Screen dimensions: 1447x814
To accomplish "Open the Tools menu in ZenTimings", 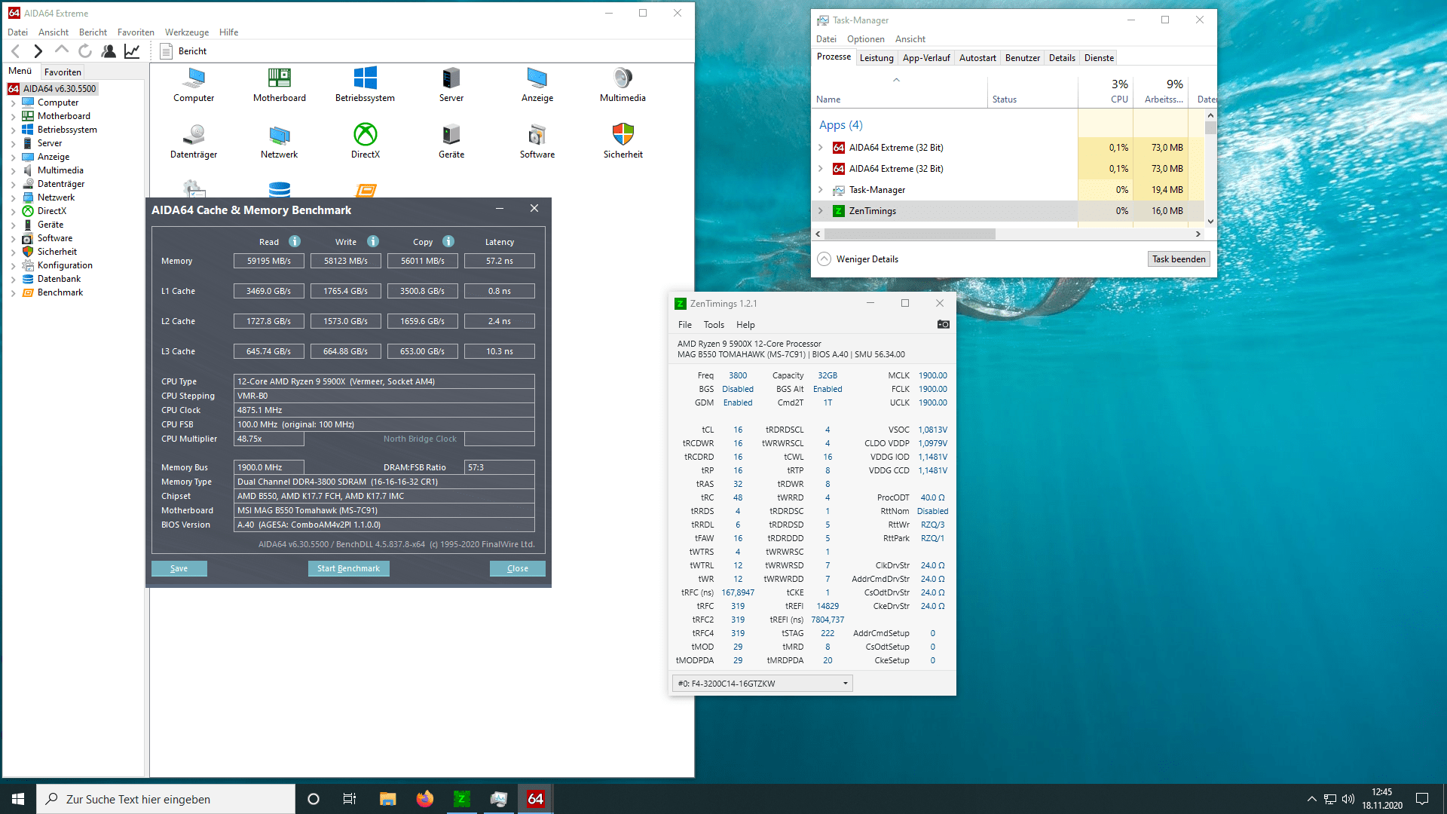I will (714, 325).
